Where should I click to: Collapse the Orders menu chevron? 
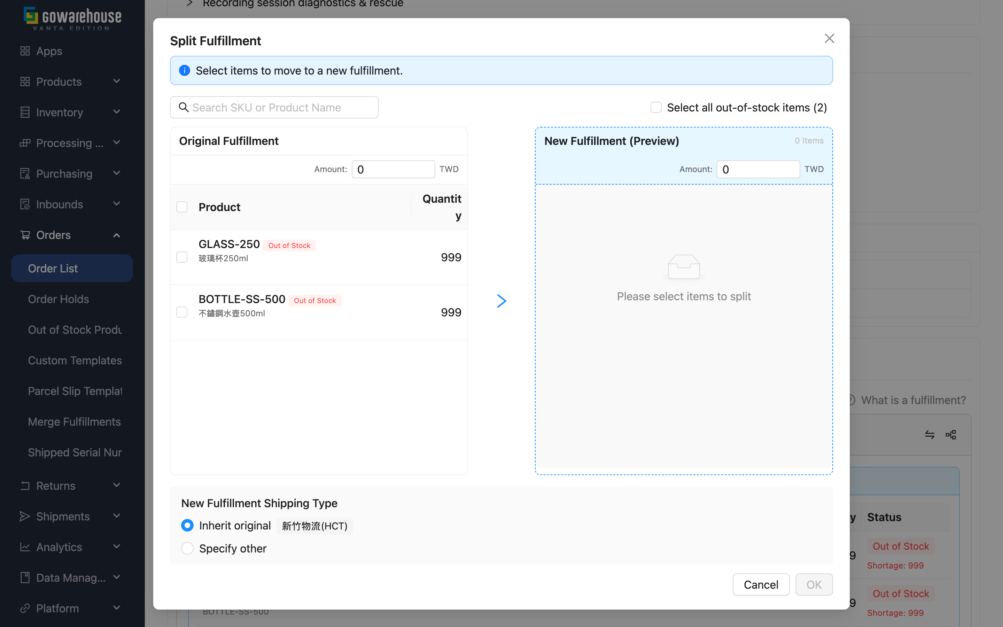click(x=117, y=235)
